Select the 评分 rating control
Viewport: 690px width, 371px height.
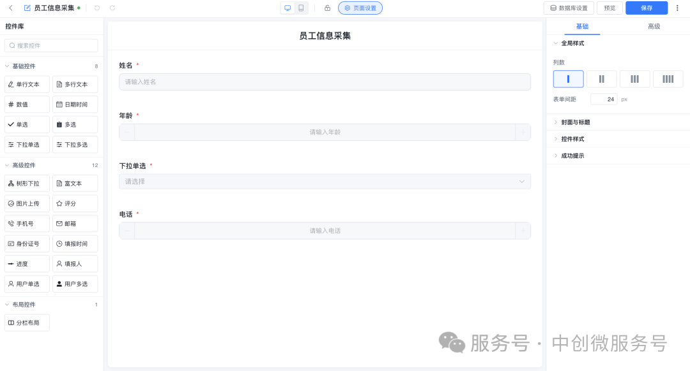point(75,204)
